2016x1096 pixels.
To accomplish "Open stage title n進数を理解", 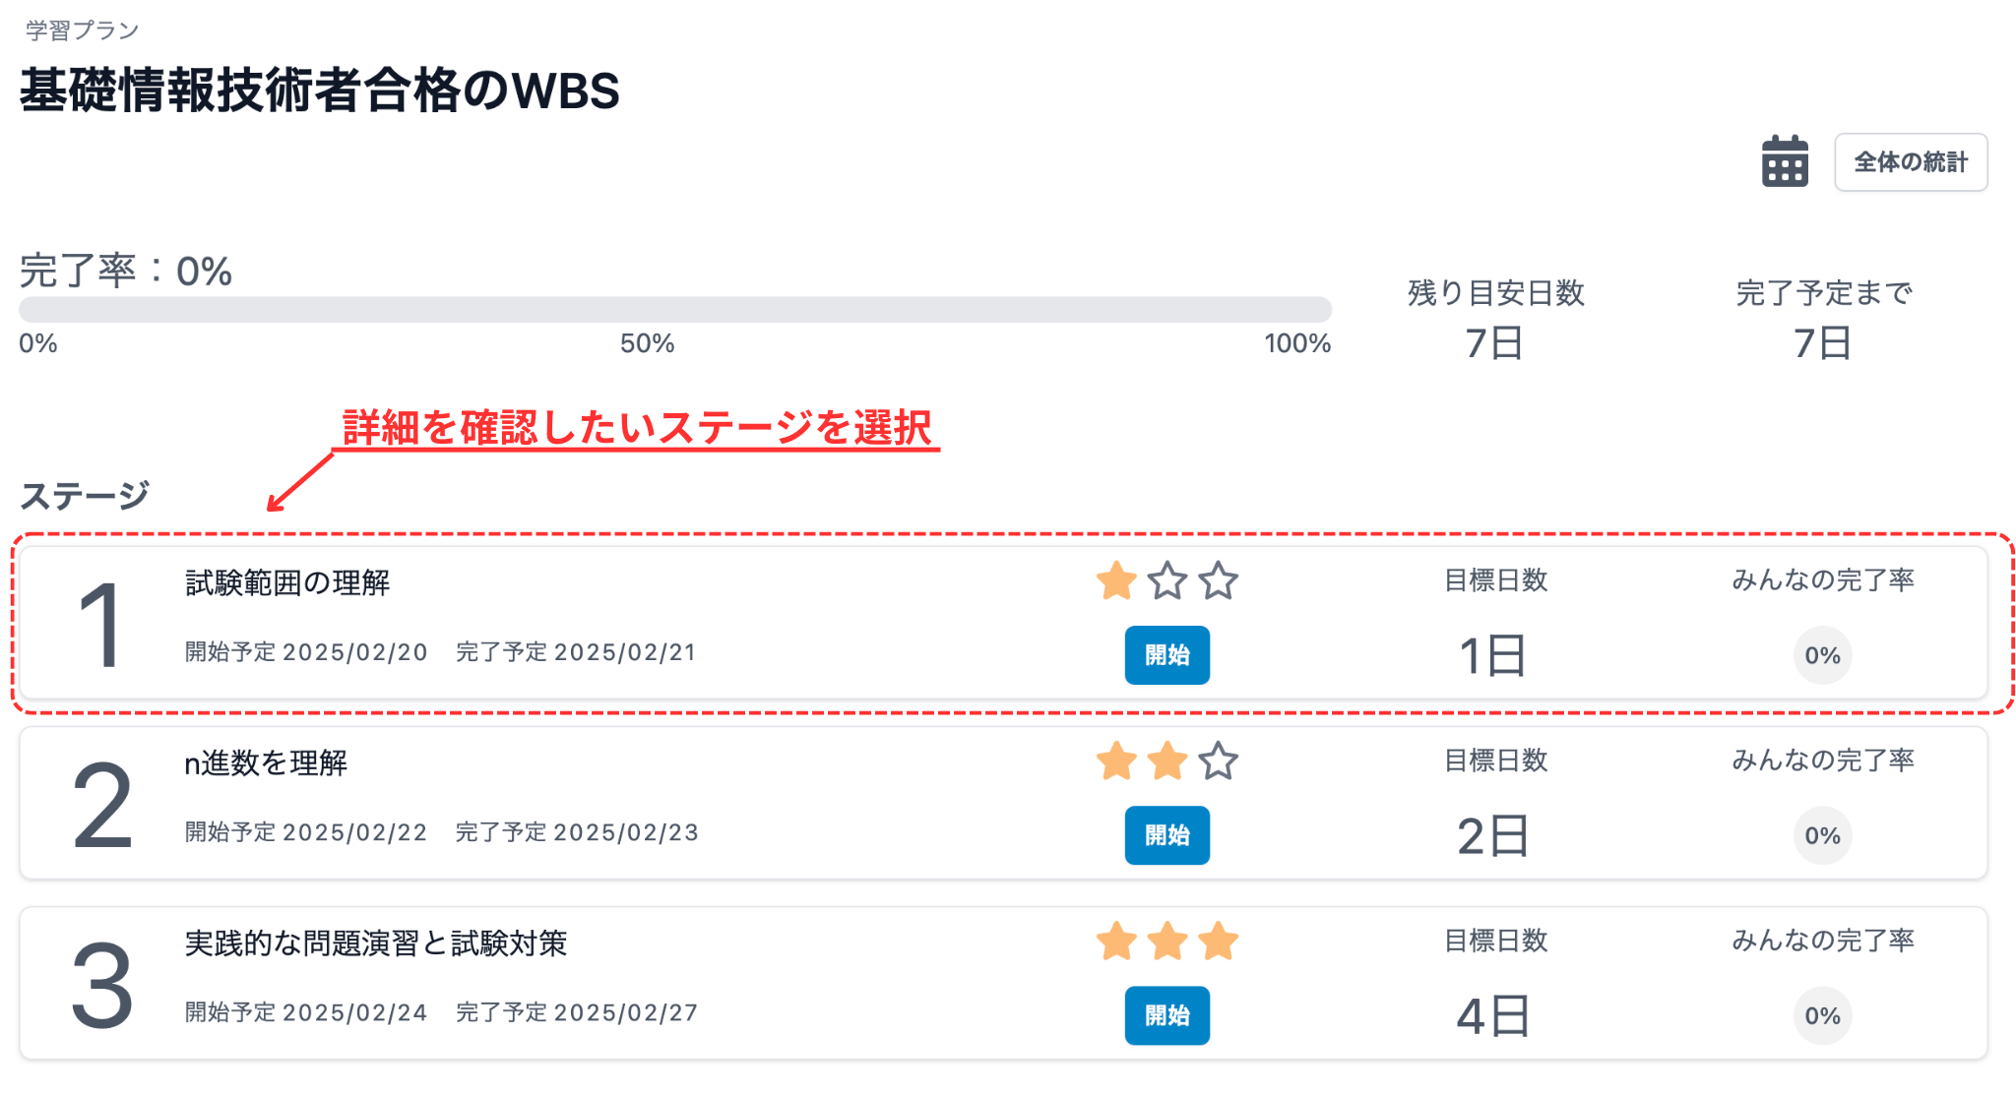I will [266, 762].
